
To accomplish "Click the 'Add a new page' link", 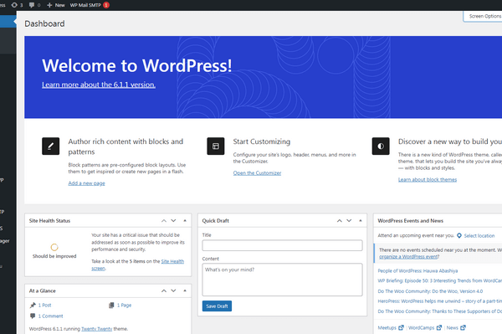I will point(86,183).
